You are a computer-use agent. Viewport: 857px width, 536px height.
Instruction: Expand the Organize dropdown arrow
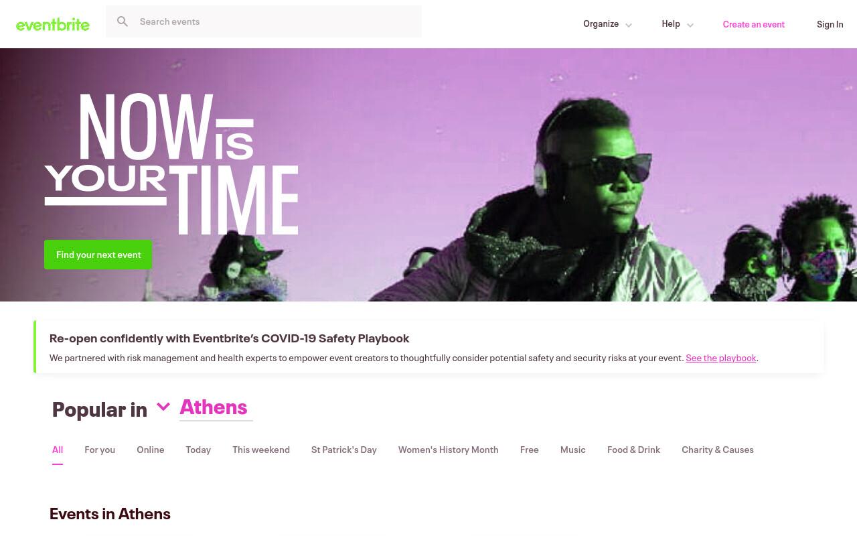(x=628, y=25)
